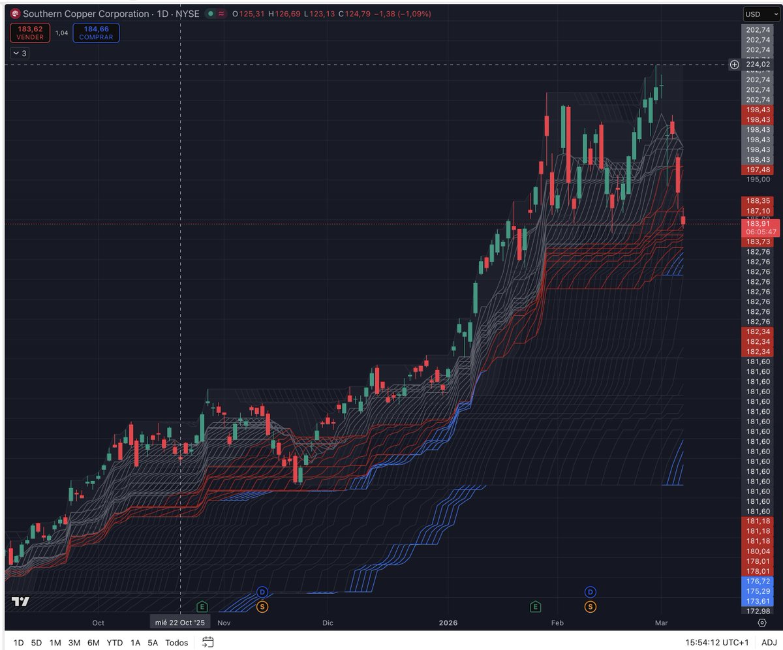Click the 195,00 price axis label
The height and width of the screenshot is (650, 783).
(x=758, y=179)
